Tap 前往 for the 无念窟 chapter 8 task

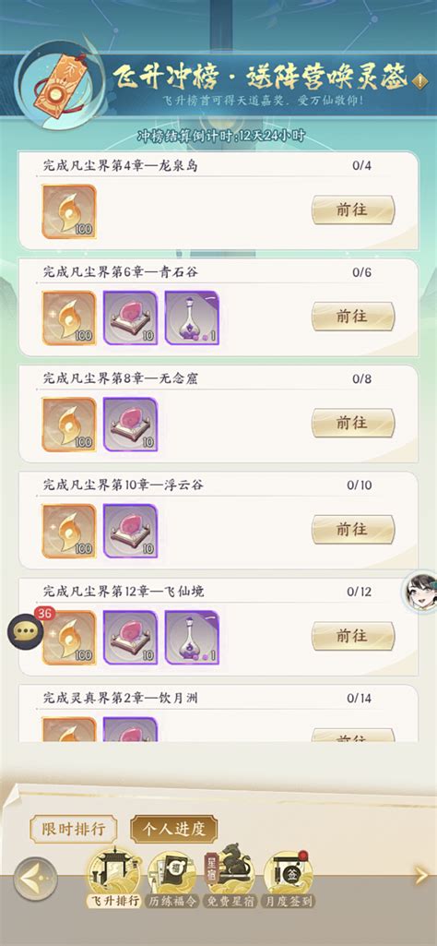(x=352, y=423)
